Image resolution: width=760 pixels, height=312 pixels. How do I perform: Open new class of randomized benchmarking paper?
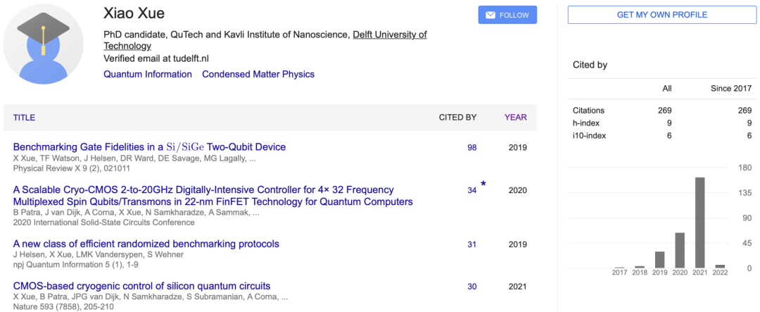pos(146,244)
